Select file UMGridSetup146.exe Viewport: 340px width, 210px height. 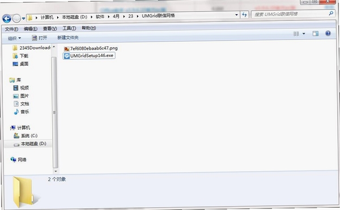coord(89,56)
